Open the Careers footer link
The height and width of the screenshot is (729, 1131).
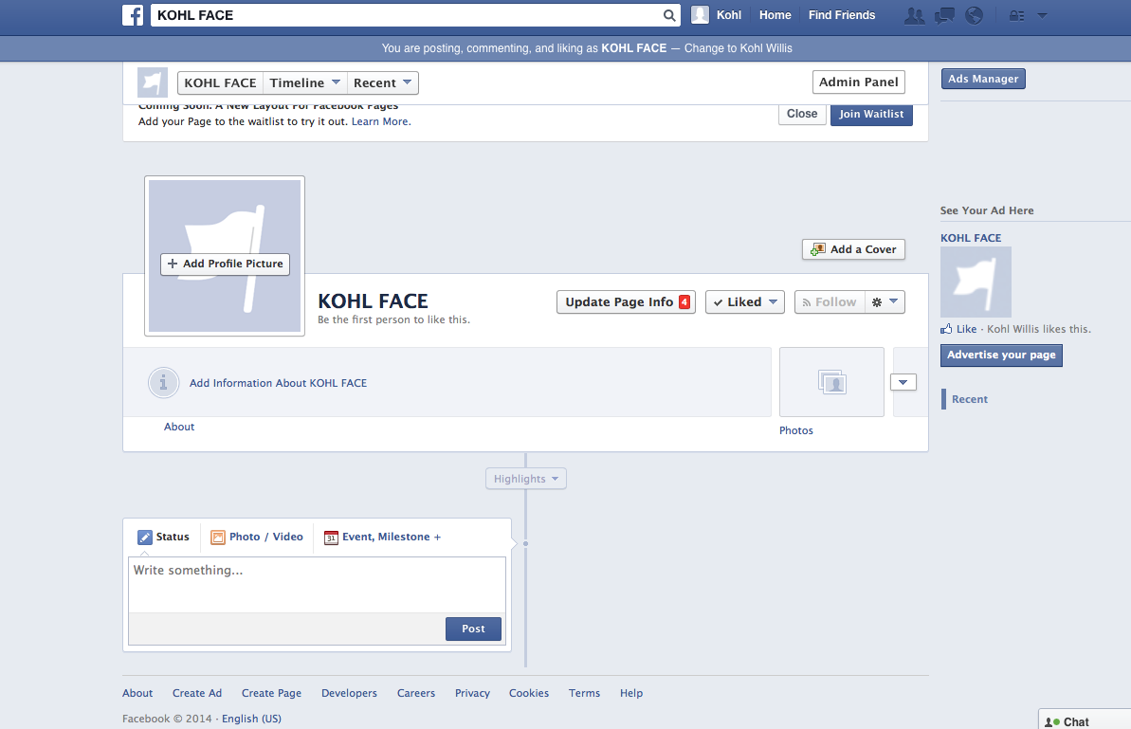click(x=416, y=693)
